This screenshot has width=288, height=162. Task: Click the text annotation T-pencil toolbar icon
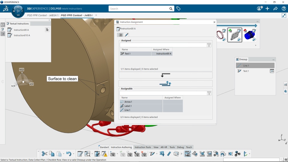[152, 154]
